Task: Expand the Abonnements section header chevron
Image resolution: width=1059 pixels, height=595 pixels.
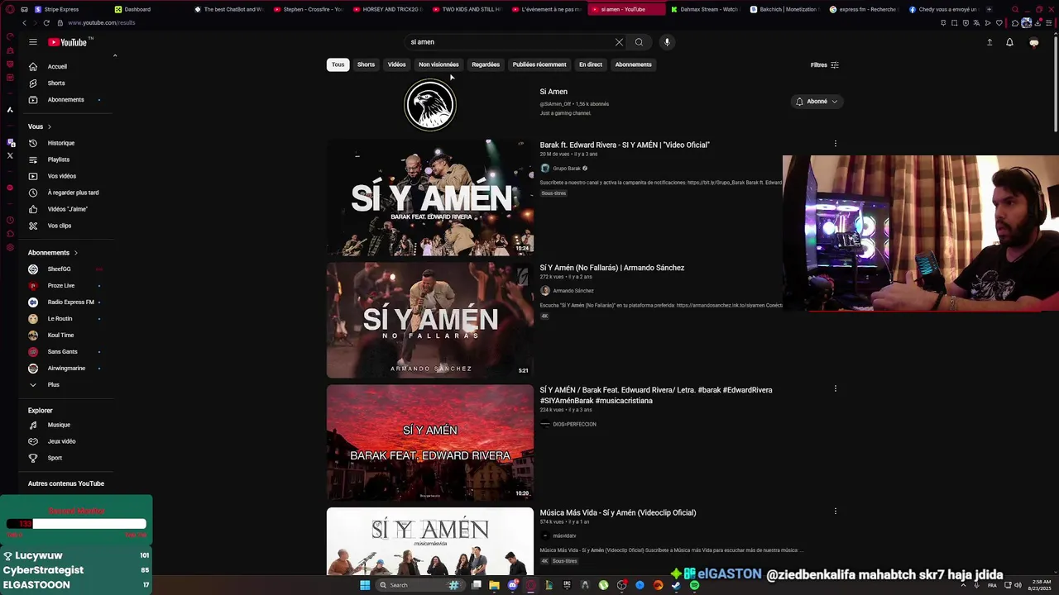Action: 75,253
